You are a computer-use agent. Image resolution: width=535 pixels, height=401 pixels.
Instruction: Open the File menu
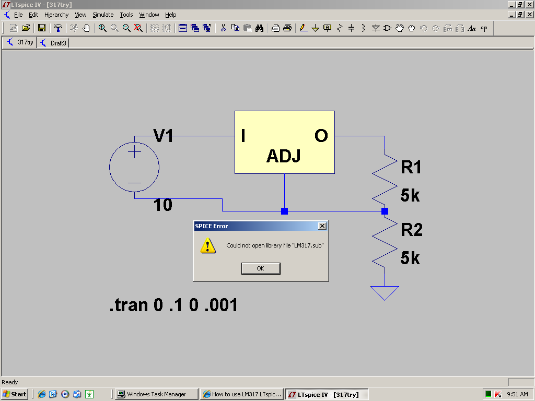(18, 15)
